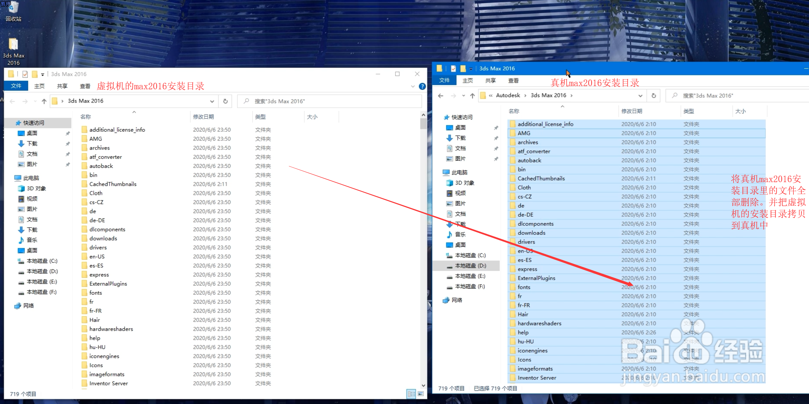
Task: Click the search box in the right window
Action: coord(737,96)
